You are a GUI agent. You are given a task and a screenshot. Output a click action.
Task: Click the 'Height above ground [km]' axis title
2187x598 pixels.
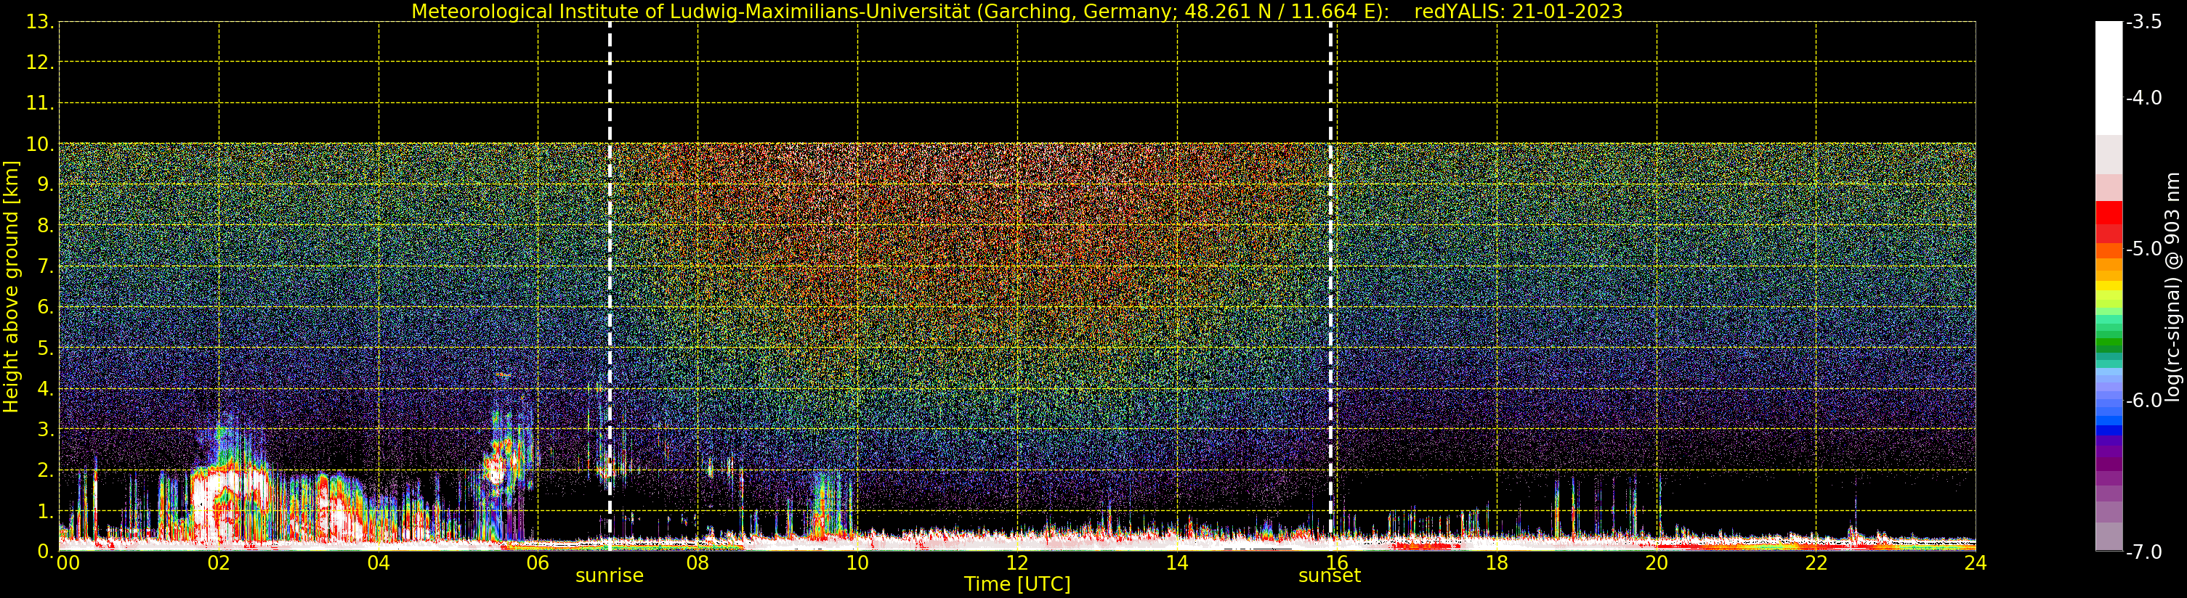point(11,287)
